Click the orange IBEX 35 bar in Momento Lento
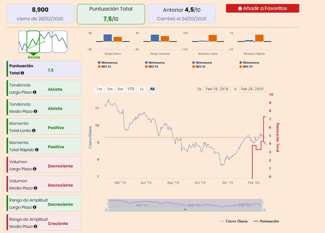This screenshot has width=325, height=233. click(x=213, y=38)
